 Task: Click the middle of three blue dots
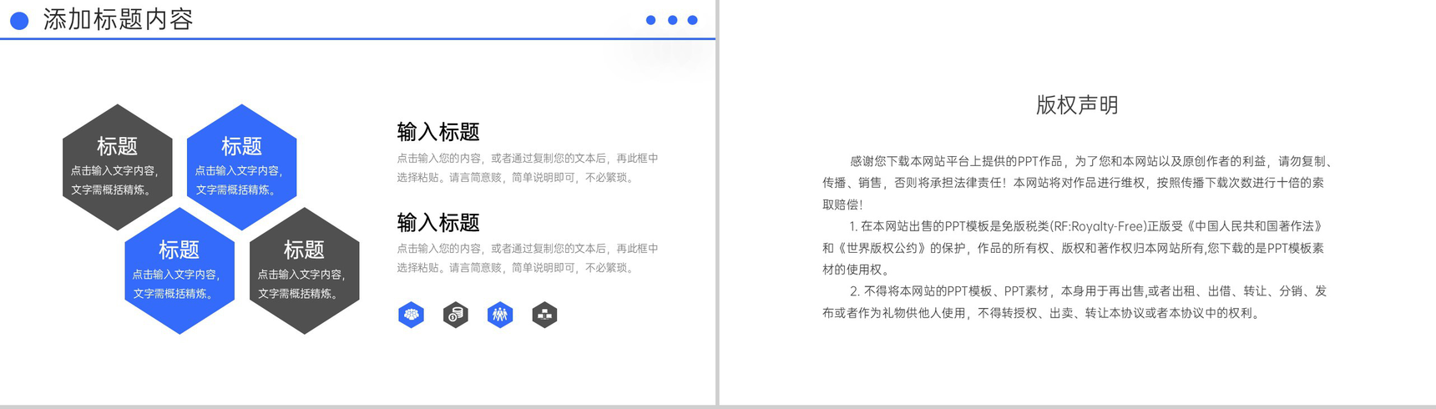click(672, 20)
